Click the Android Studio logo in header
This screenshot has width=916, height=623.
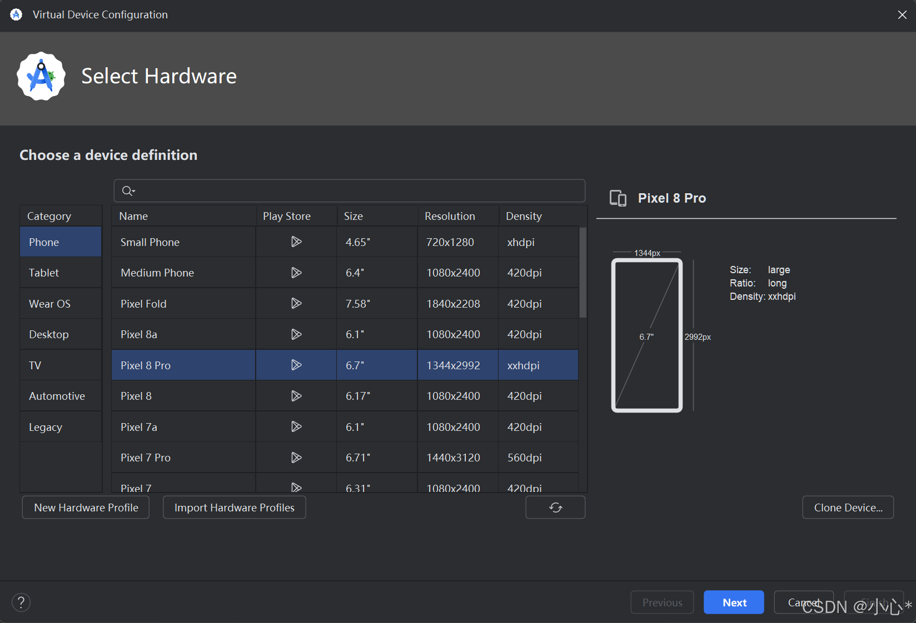(x=41, y=76)
